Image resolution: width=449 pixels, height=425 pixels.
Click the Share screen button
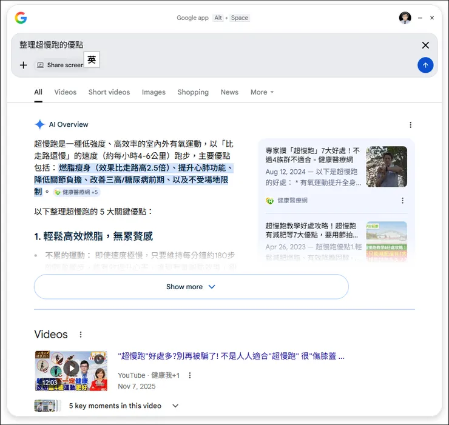click(60, 65)
